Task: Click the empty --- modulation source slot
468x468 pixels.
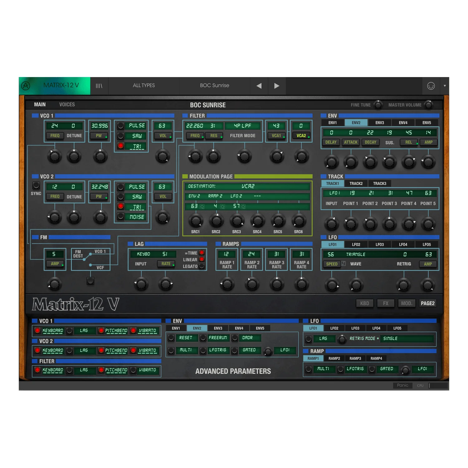Action: pyautogui.click(x=257, y=196)
